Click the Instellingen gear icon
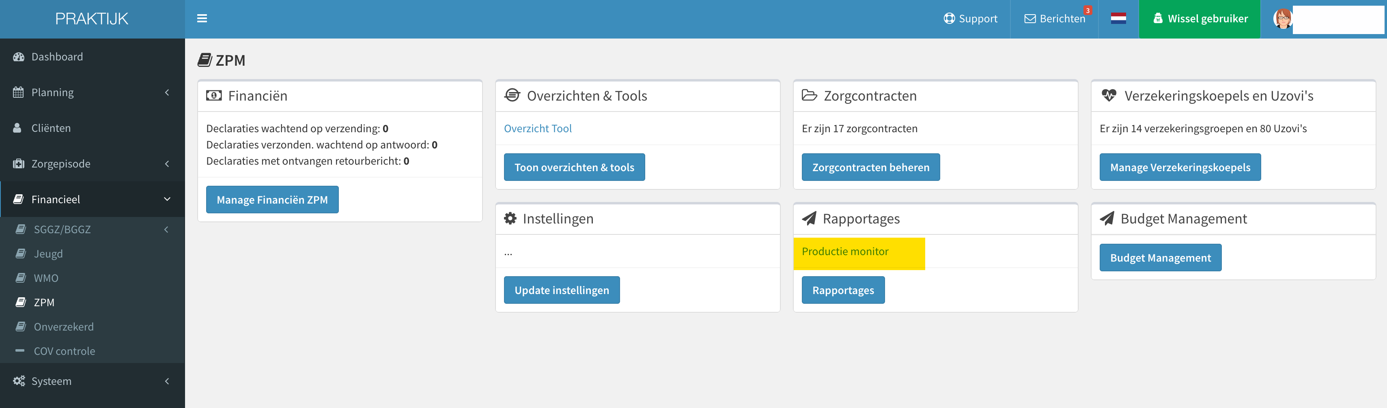 (x=510, y=218)
